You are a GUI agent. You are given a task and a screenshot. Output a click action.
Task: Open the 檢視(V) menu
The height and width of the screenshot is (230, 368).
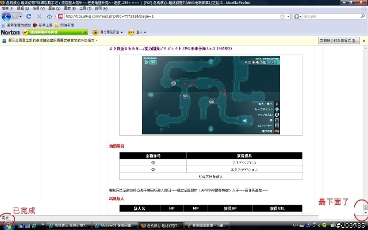pos(39,8)
